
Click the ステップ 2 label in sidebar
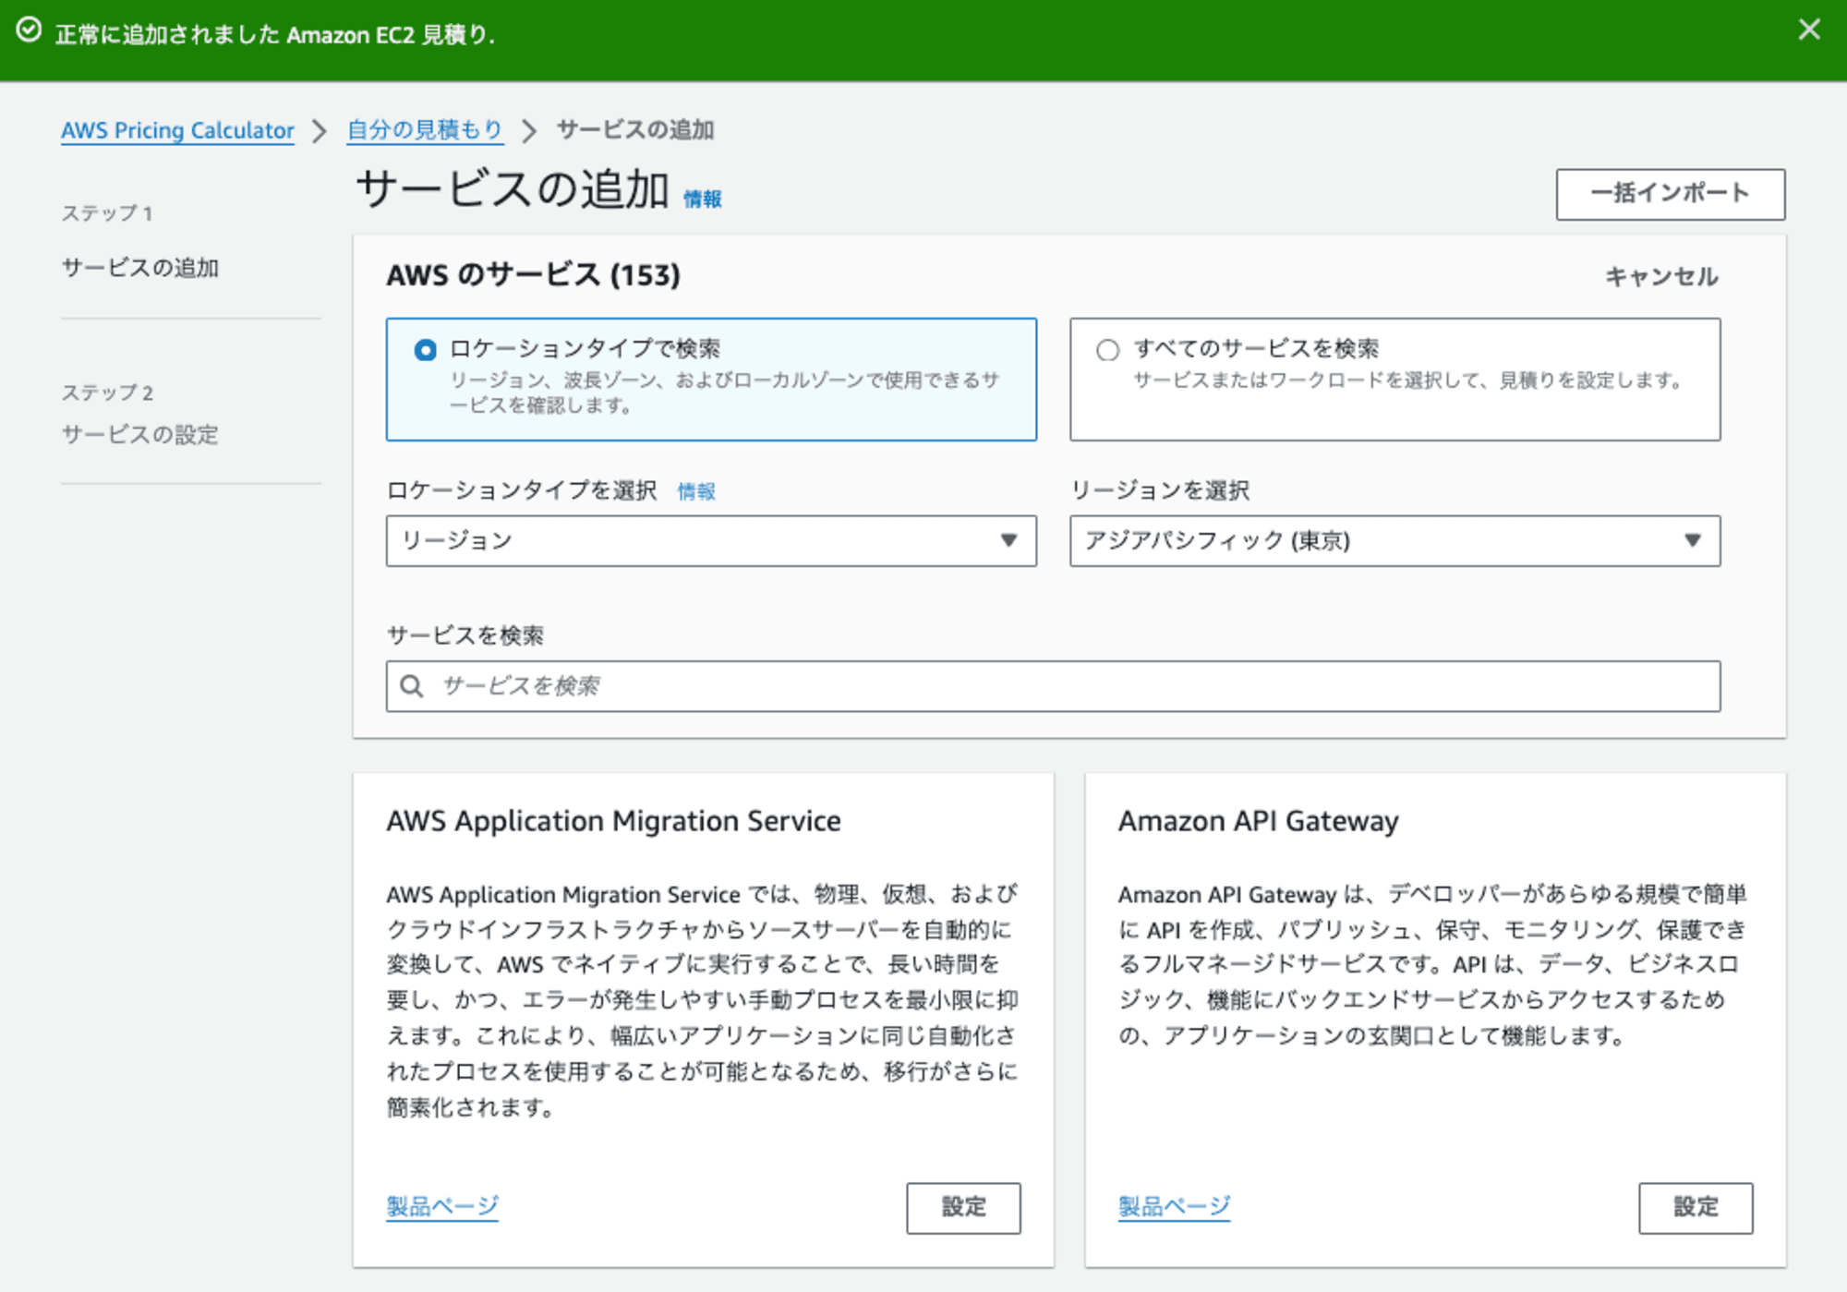(x=107, y=392)
